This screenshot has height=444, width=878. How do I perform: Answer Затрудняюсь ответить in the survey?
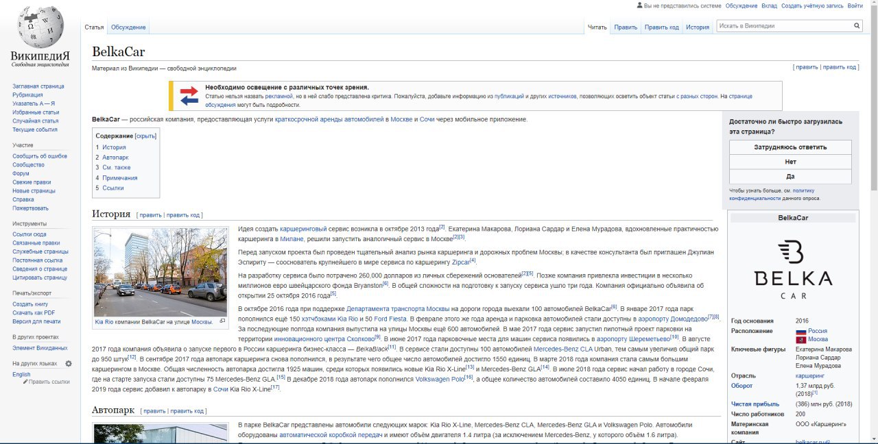790,147
